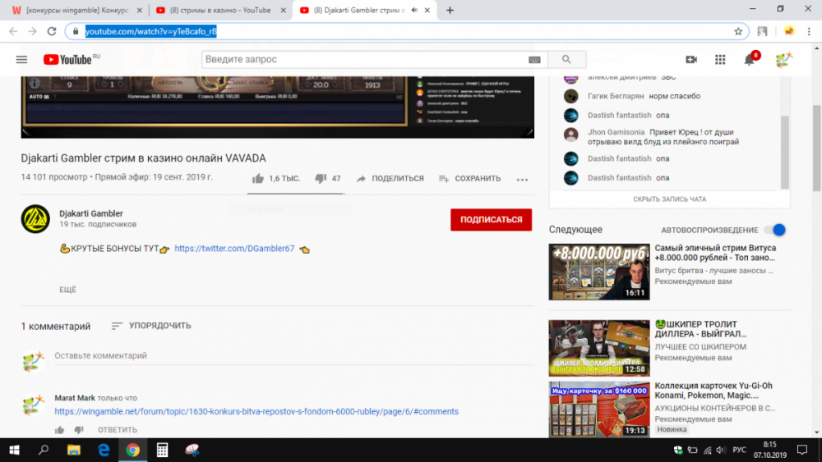Open the twitter.com/DGambler67 link
This screenshot has height=462, width=822.
click(234, 249)
